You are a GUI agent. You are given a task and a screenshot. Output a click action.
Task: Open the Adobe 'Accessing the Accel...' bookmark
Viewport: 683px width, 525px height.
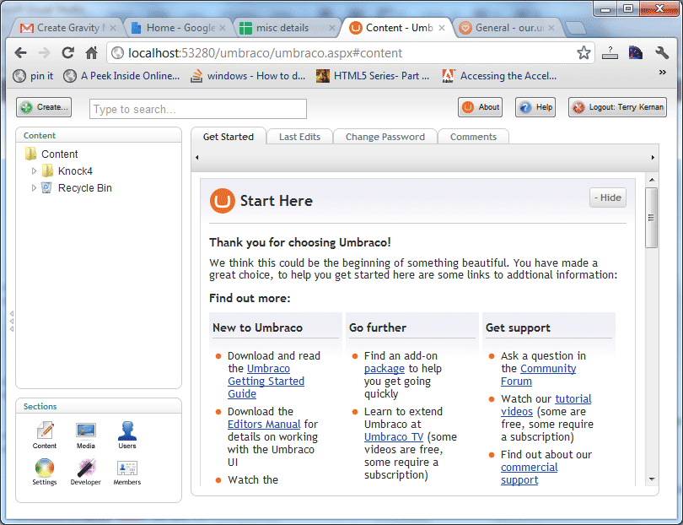[499, 76]
